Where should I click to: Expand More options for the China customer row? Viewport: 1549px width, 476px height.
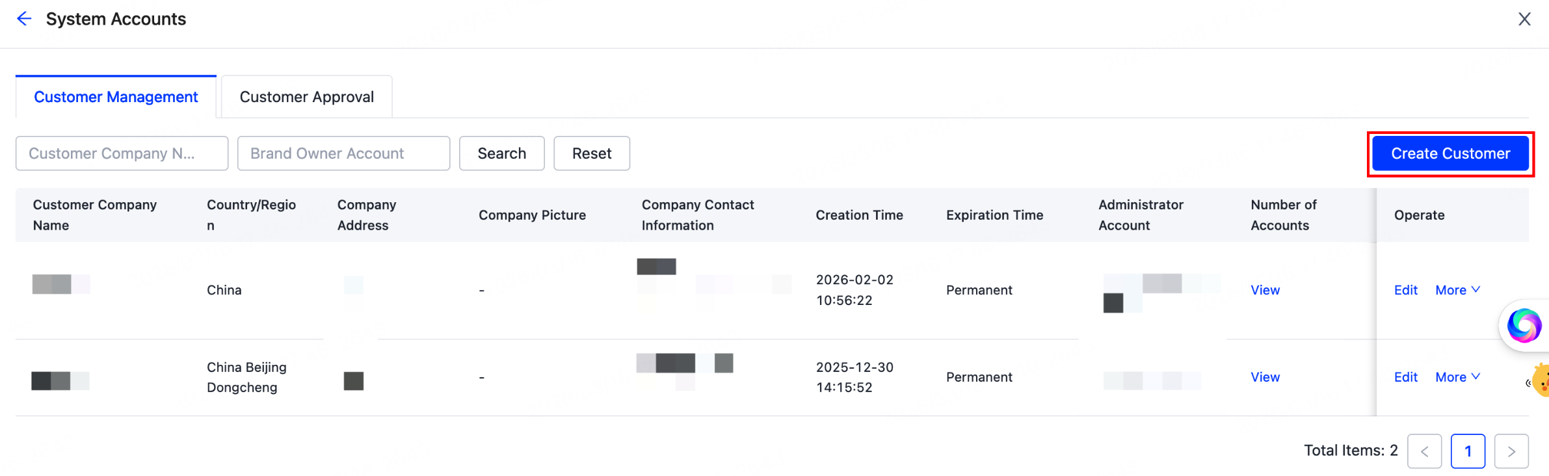click(1457, 290)
